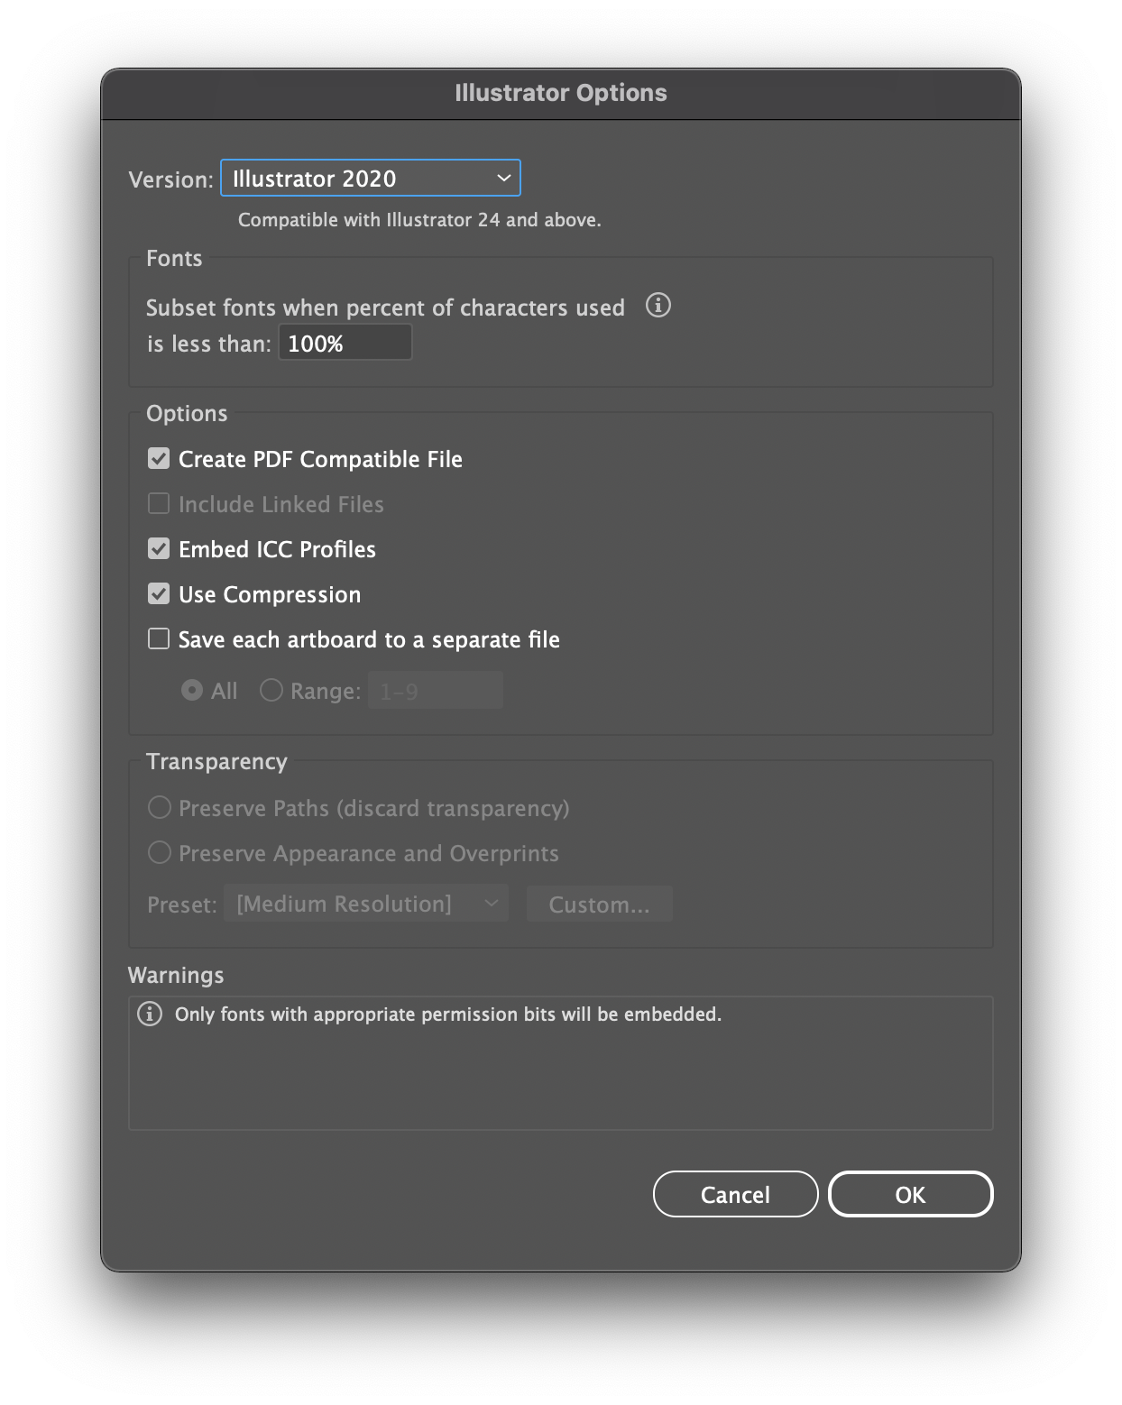The image size is (1122, 1405).
Task: Click the info icon beside Subset fonts
Action: (658, 306)
